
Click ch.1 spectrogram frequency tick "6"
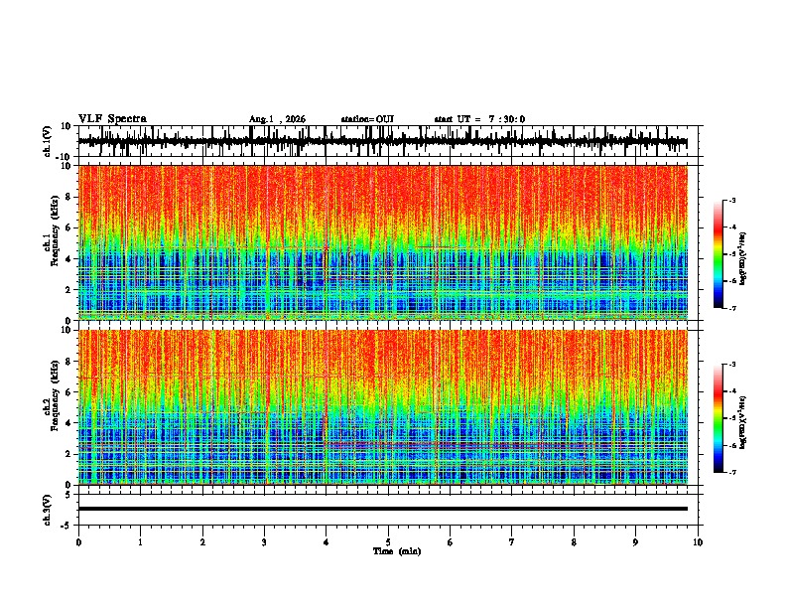tap(70, 228)
